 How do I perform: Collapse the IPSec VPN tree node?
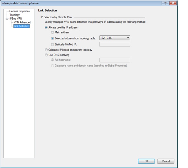[x=7, y=19]
